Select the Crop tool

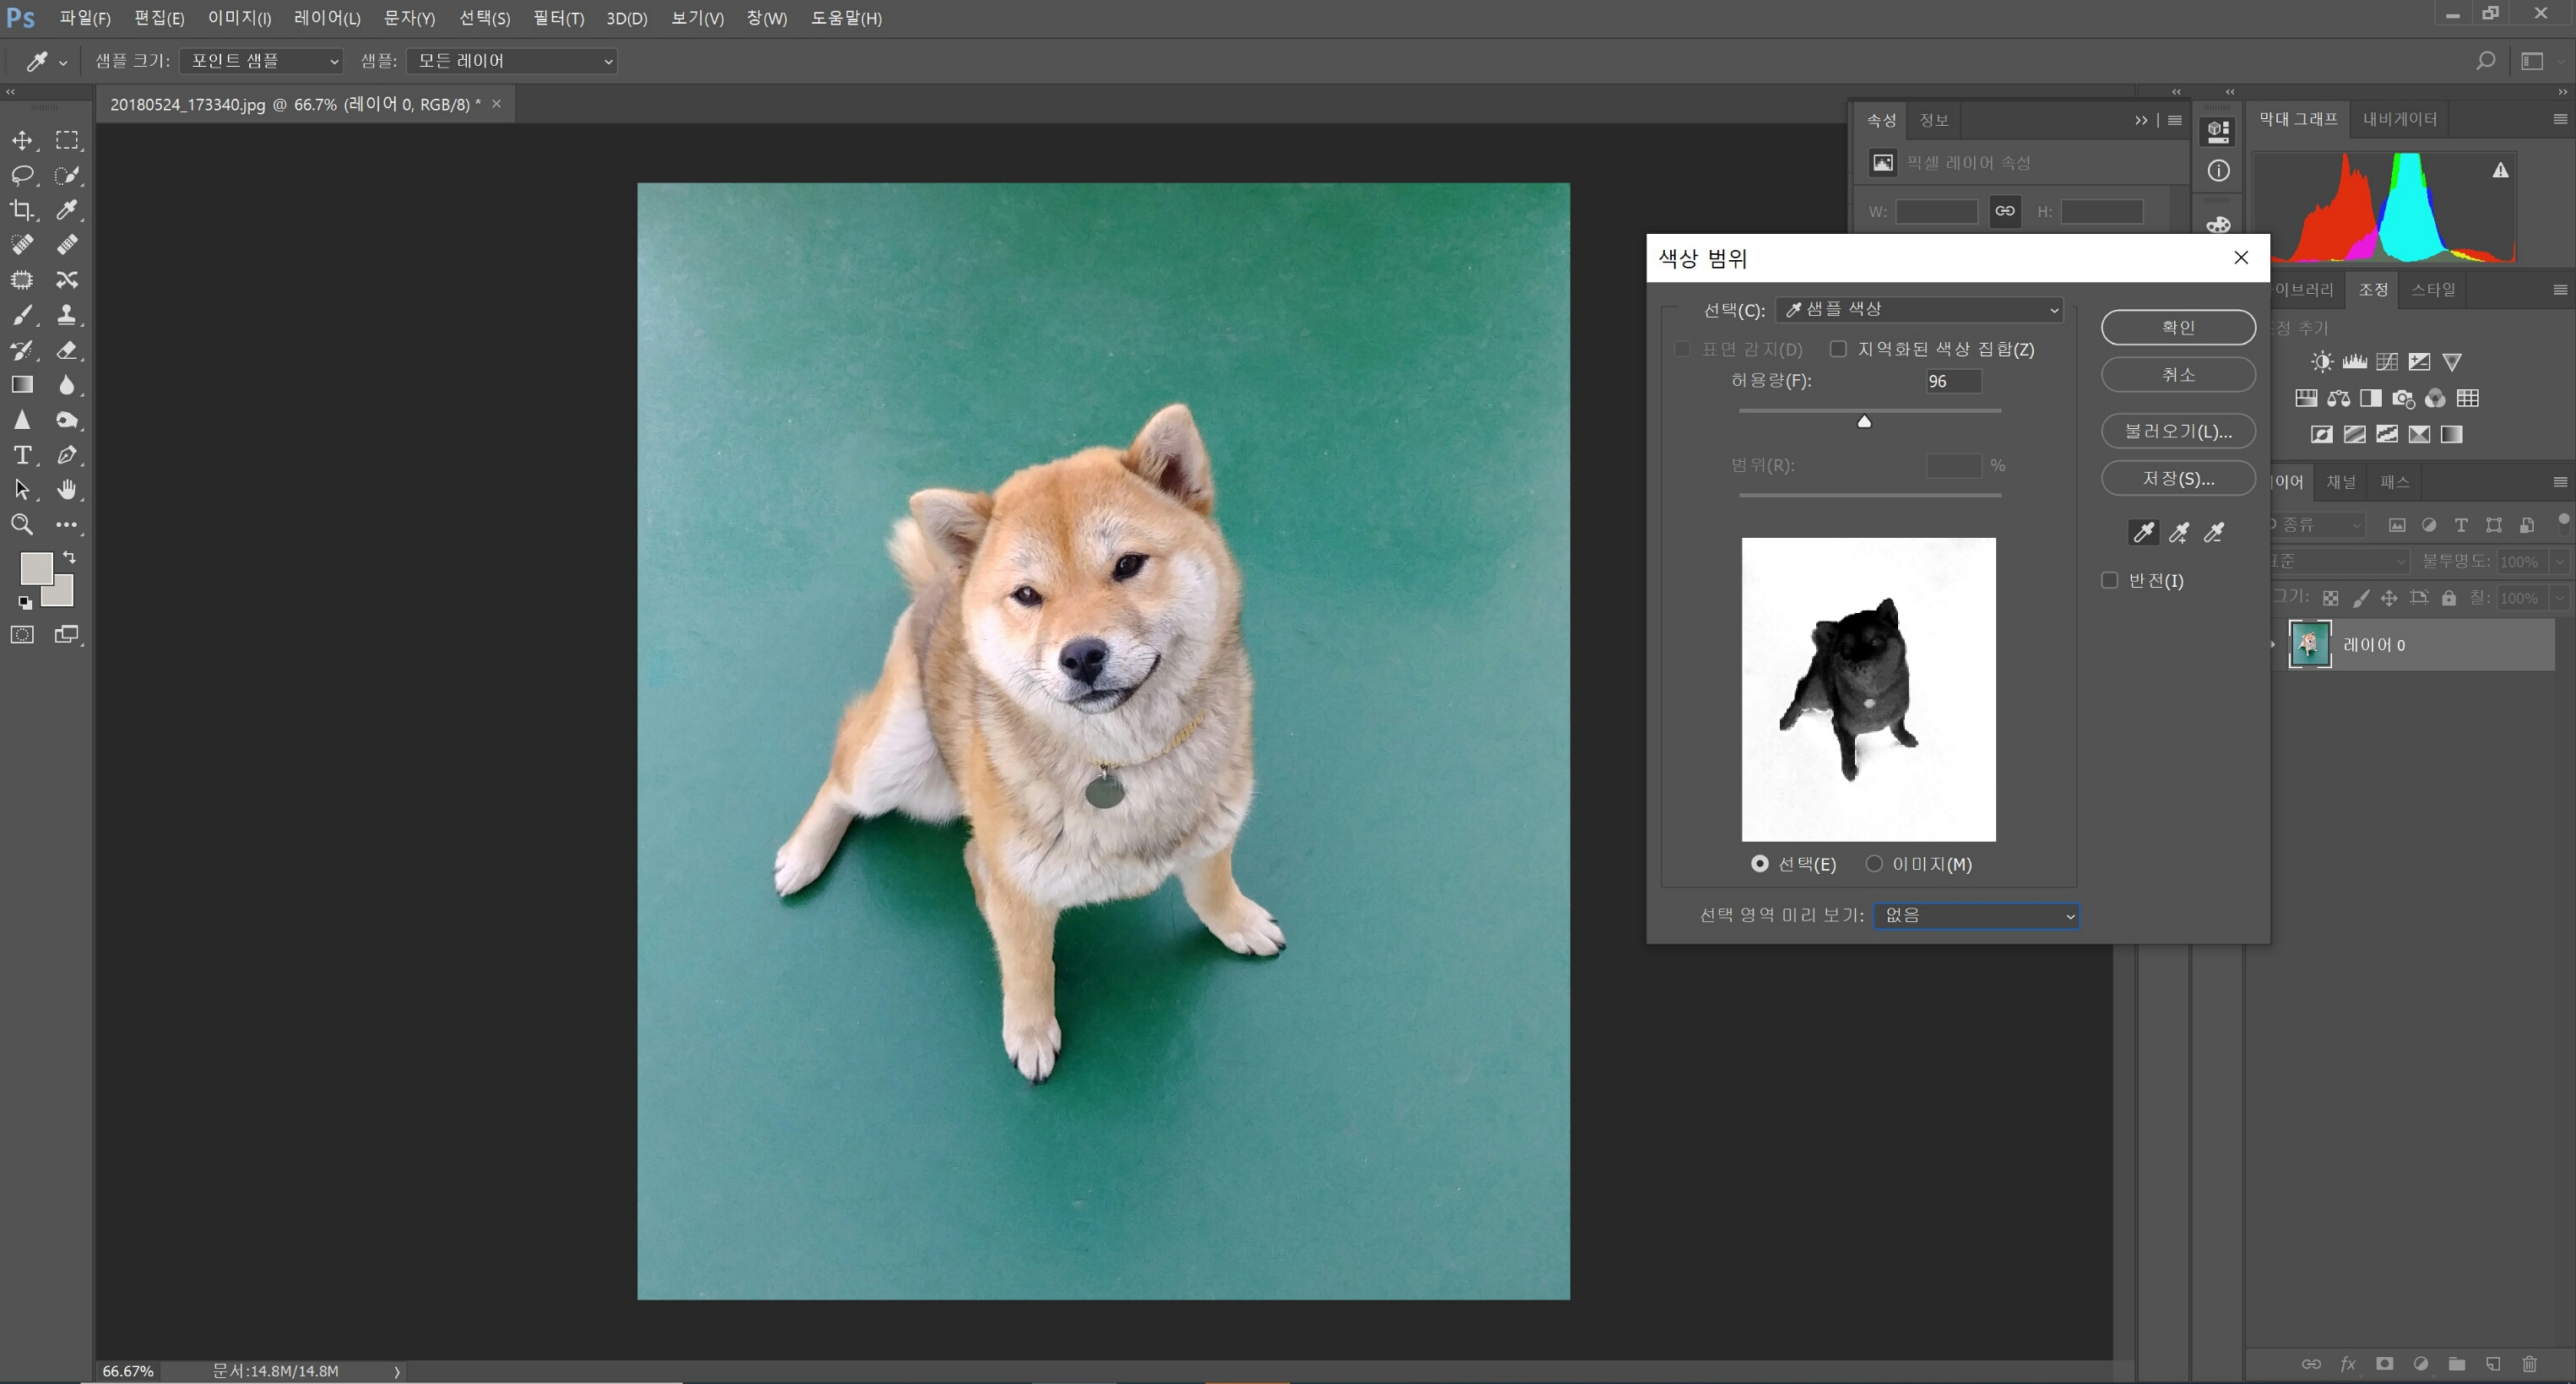21,209
